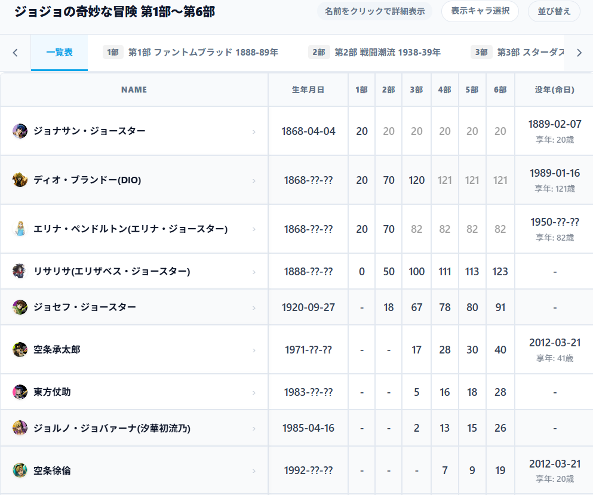
Task: Open ジョナサン・ジョースター name details
Action: pos(89,131)
